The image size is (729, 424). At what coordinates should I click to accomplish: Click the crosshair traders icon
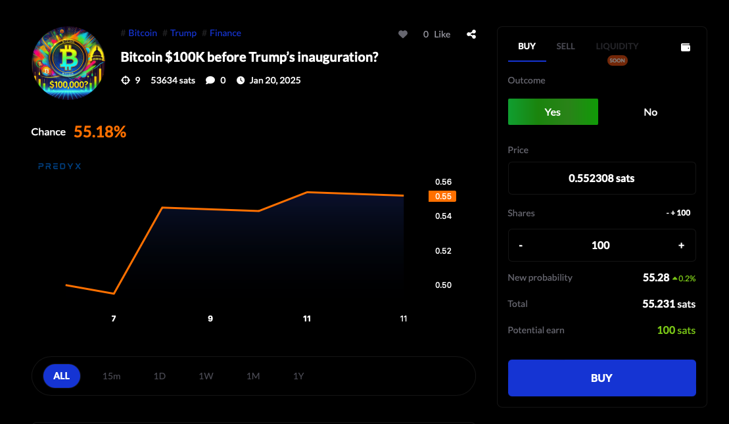[126, 80]
